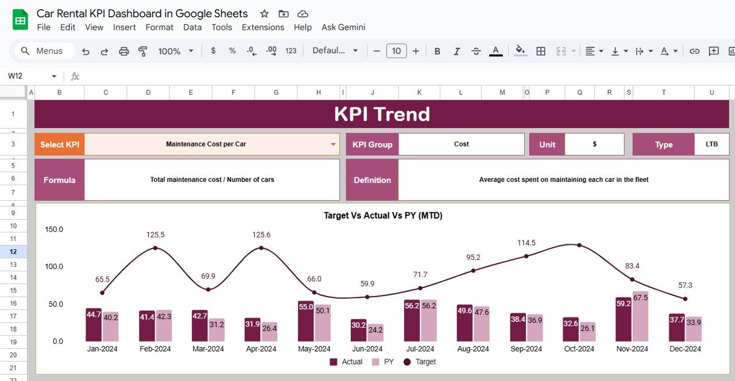
Task: Open the Extensions menu
Action: point(263,27)
